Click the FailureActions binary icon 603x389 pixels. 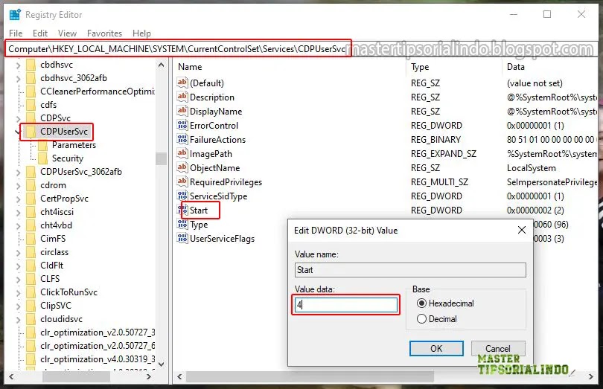182,140
